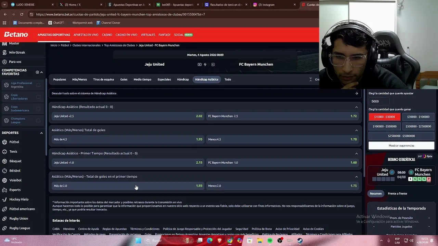The image size is (438, 246).
Task: Open the Especiales market tab
Action: [164, 80]
